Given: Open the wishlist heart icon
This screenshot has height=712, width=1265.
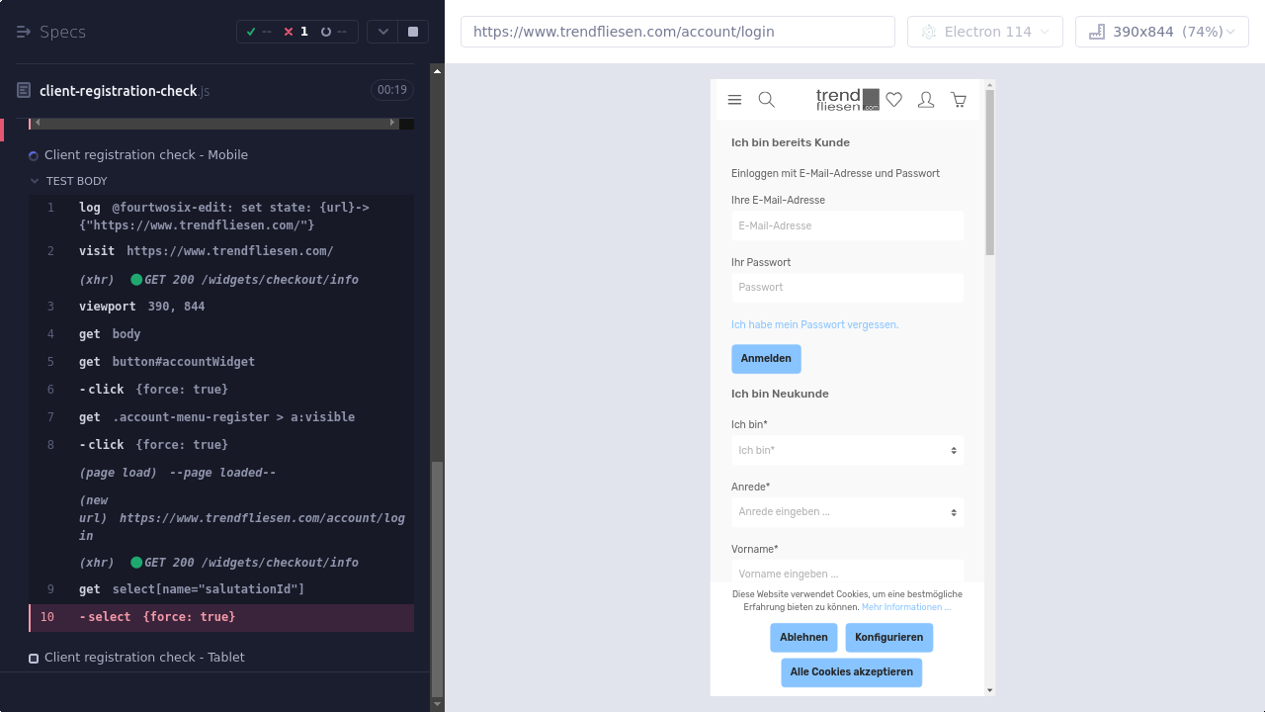Looking at the screenshot, I should tap(894, 100).
